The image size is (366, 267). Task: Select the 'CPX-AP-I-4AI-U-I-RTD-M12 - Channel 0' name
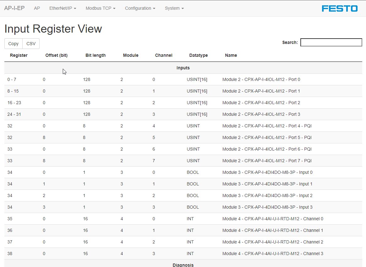273,219
